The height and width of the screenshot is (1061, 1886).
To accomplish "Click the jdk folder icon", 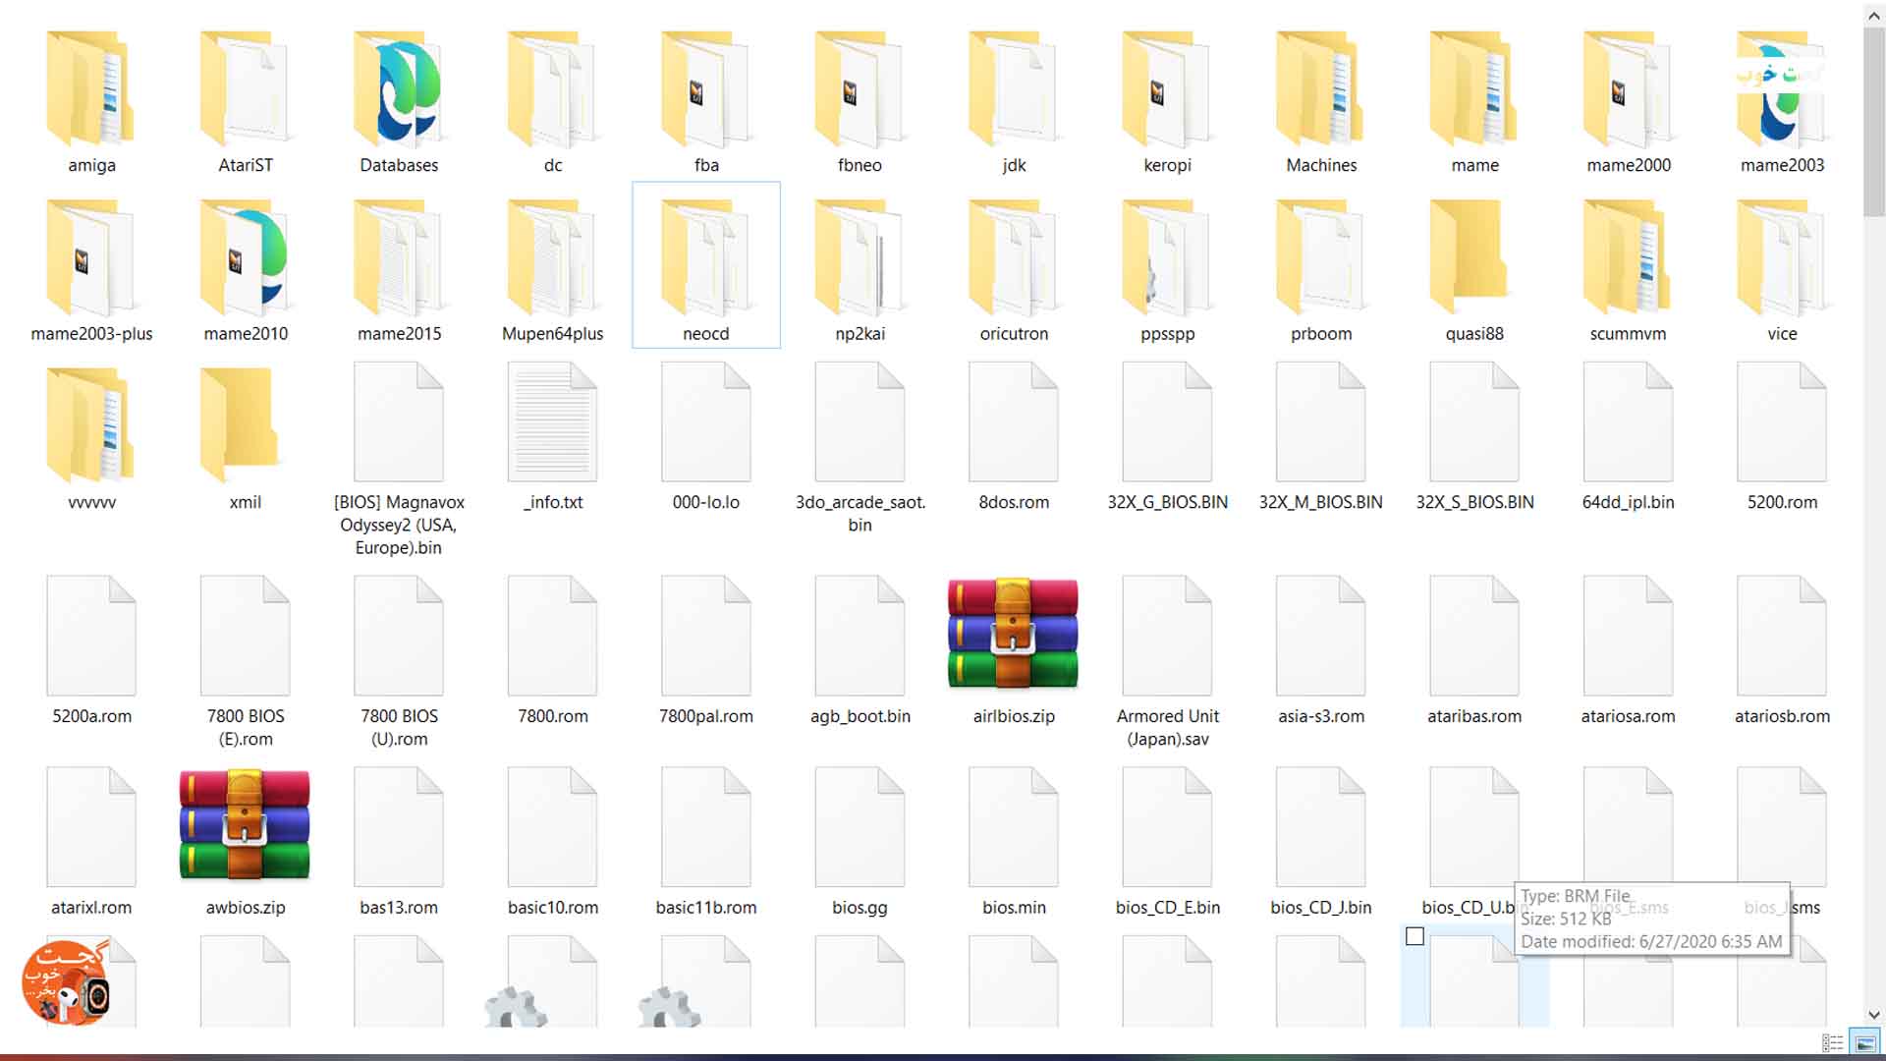I will coord(1014,88).
